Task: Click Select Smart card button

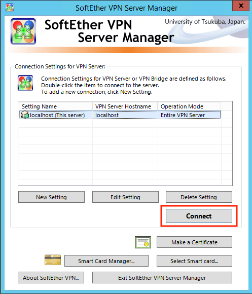Action: (194, 261)
